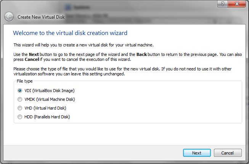Click the File type group label
Viewport: 249px width, 164px height.
click(25, 81)
